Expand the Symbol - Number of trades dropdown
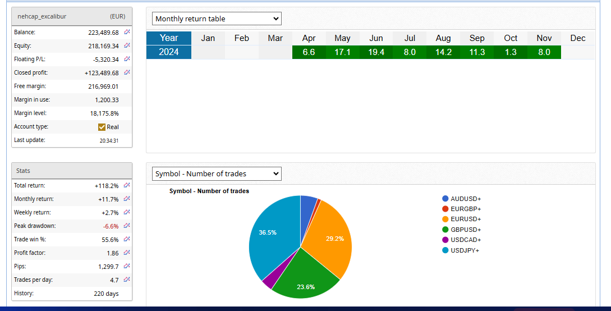Screen dimensions: 611x311 (217, 174)
